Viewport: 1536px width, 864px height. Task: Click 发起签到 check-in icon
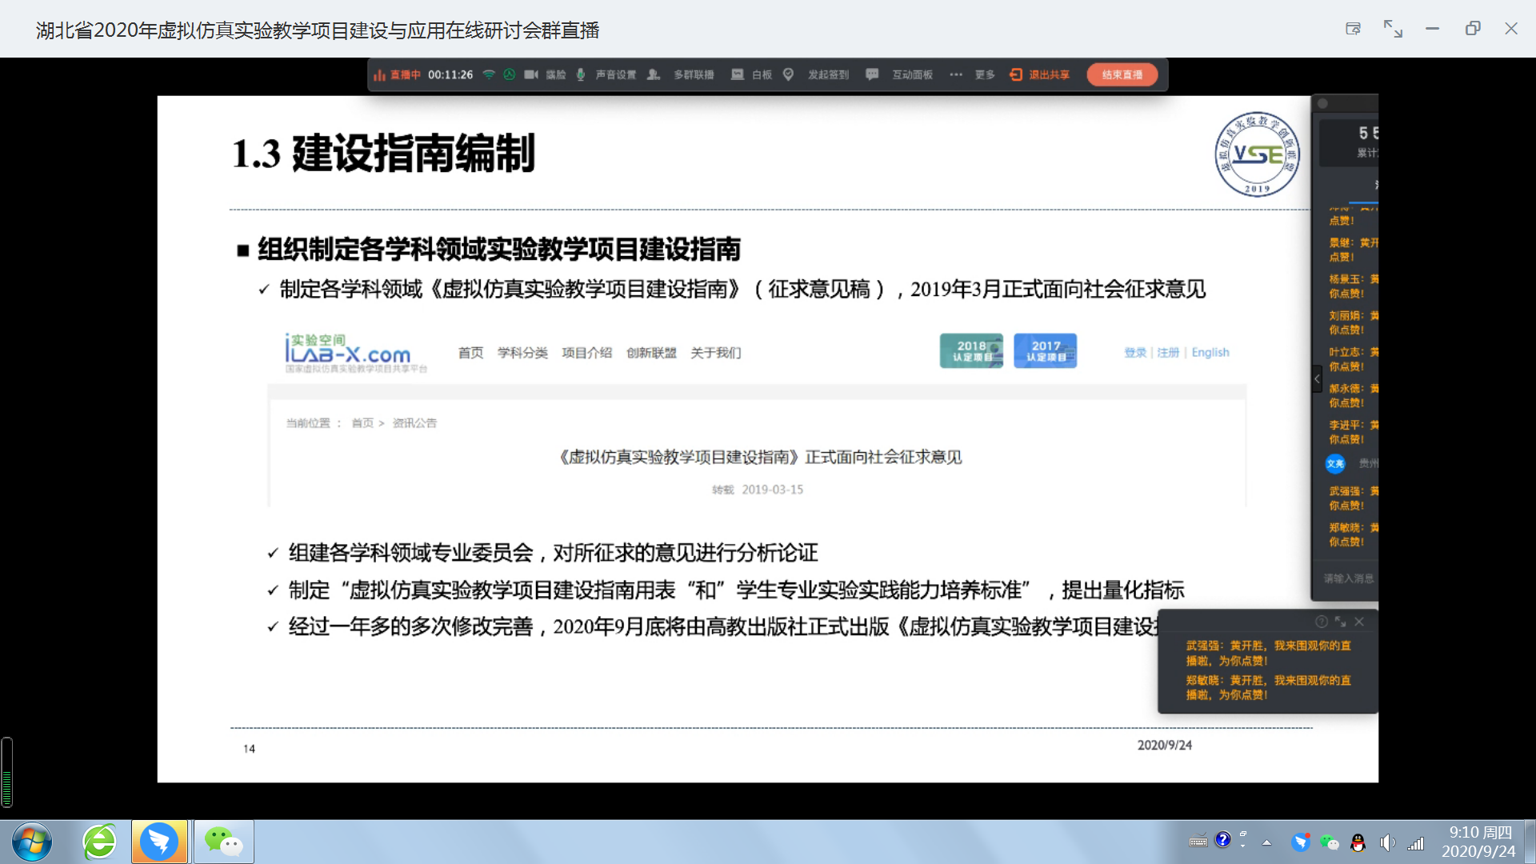[x=789, y=74]
